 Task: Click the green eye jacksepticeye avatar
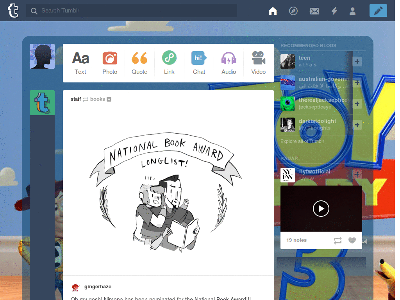tap(287, 104)
